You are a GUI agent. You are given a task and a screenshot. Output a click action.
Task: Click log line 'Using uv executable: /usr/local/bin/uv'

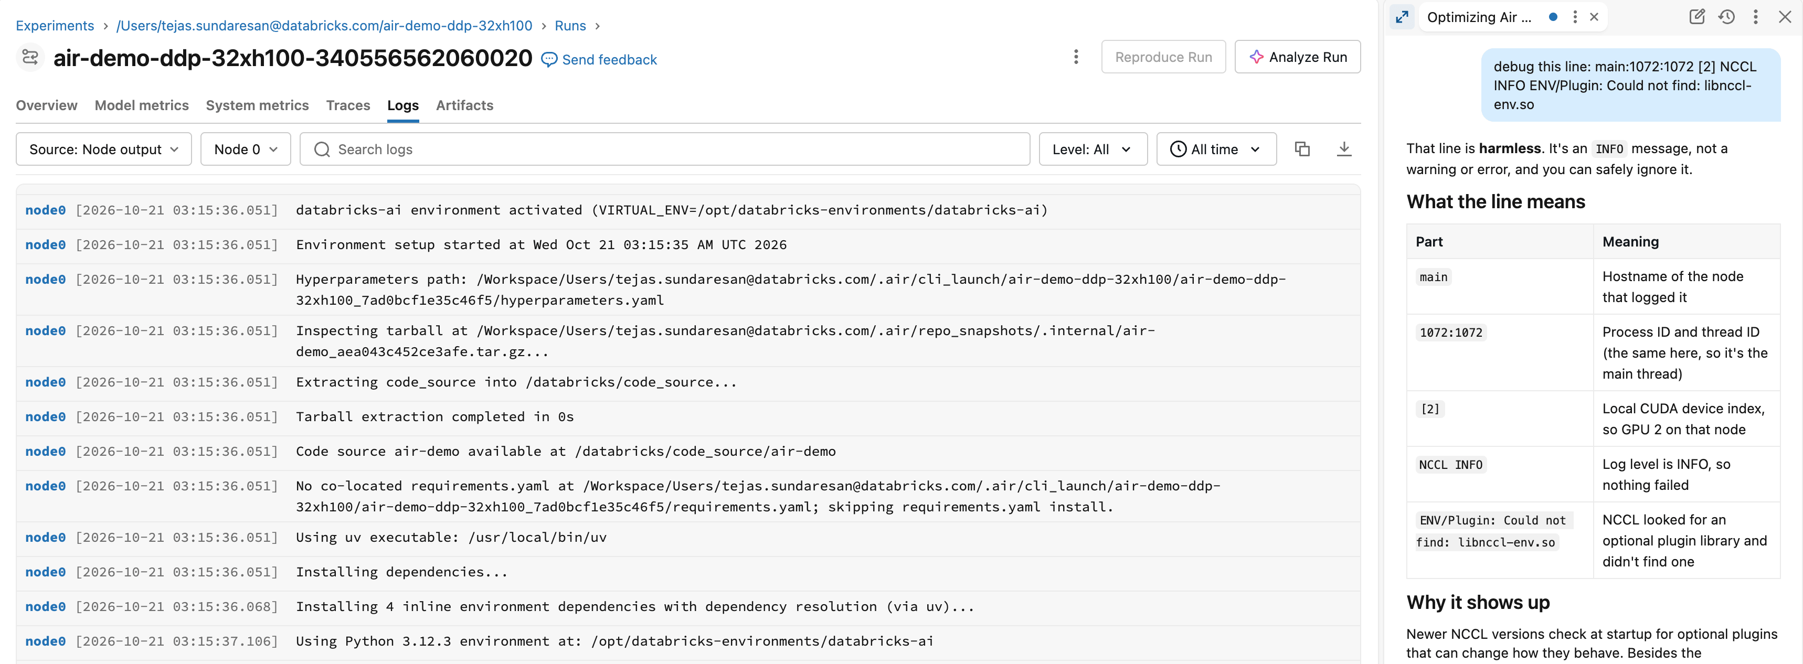point(688,538)
